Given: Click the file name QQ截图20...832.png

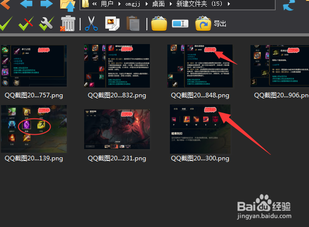Looking at the screenshot, I should coord(117,95).
